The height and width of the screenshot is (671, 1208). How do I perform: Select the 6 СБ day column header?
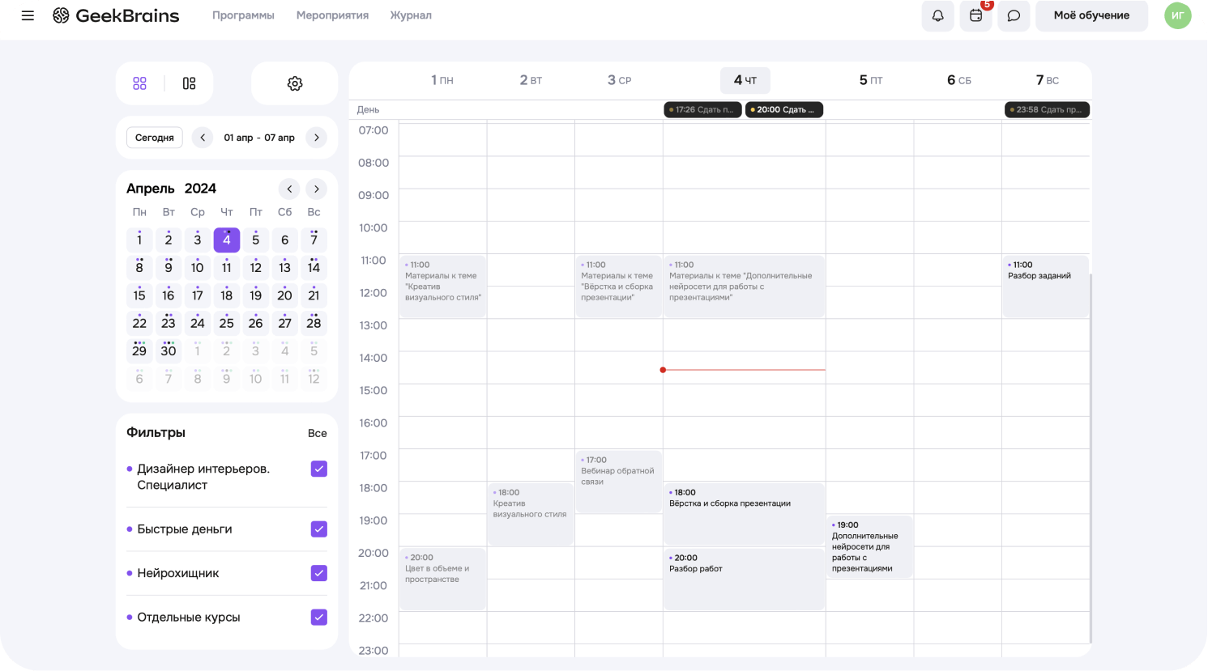(x=958, y=80)
